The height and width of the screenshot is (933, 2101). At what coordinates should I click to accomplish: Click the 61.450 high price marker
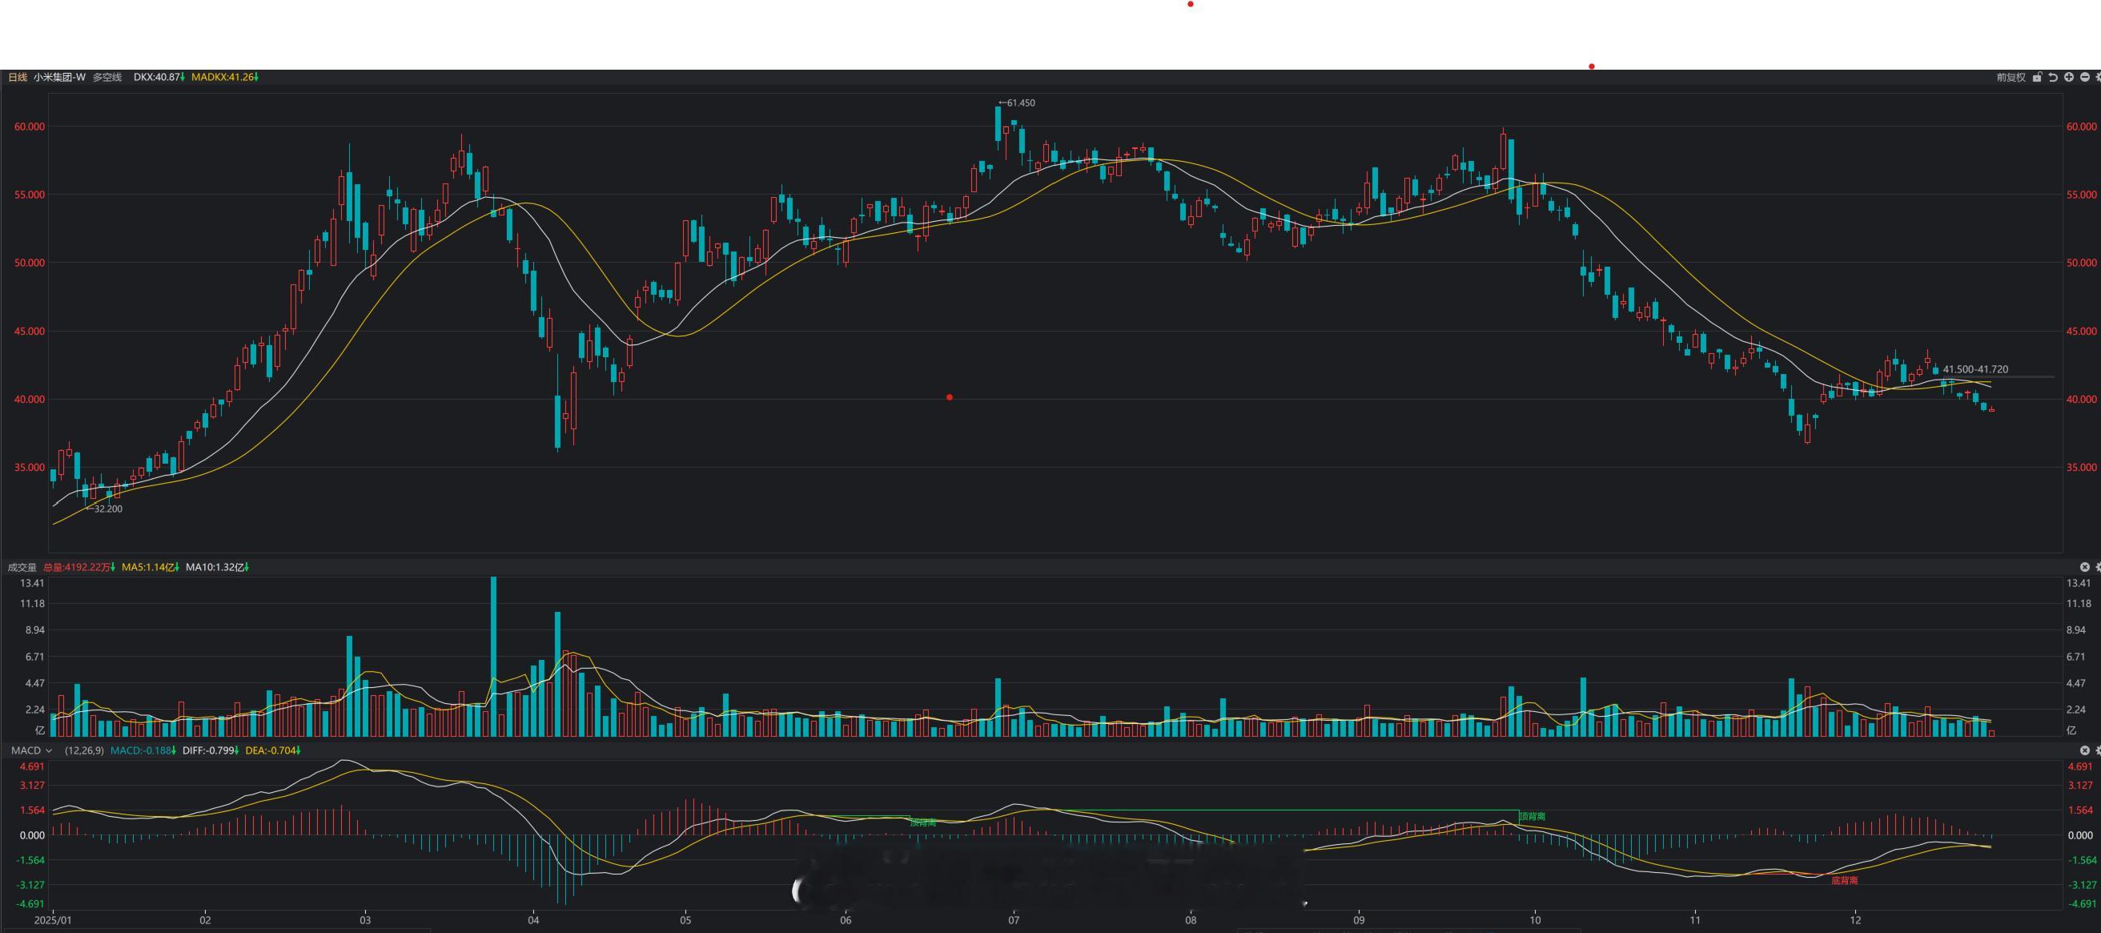(x=1019, y=103)
